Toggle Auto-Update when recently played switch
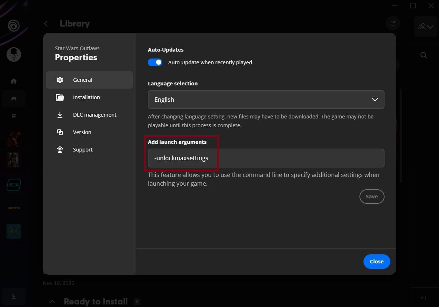Screen dimensions: 439x307 pos(155,62)
